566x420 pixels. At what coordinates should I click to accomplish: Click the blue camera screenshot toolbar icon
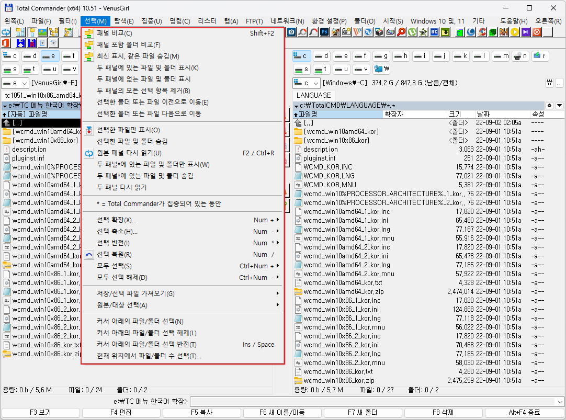click(292, 32)
